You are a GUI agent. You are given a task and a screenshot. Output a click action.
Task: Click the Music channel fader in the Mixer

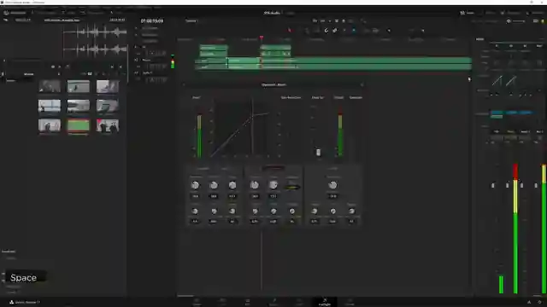pyautogui.click(x=507, y=185)
